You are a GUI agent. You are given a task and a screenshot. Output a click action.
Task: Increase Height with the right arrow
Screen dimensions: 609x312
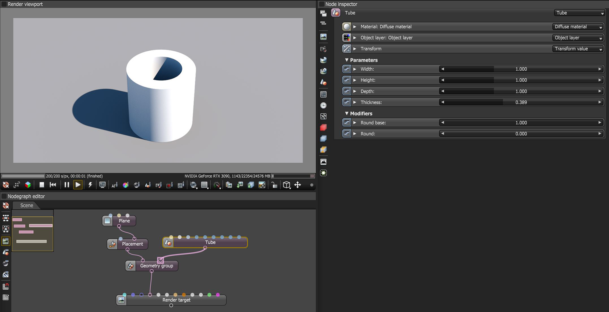click(x=600, y=80)
